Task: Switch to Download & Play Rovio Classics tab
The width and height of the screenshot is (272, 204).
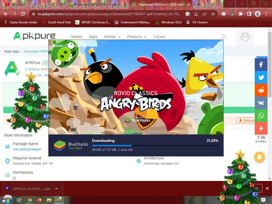Action: pyautogui.click(x=97, y=5)
